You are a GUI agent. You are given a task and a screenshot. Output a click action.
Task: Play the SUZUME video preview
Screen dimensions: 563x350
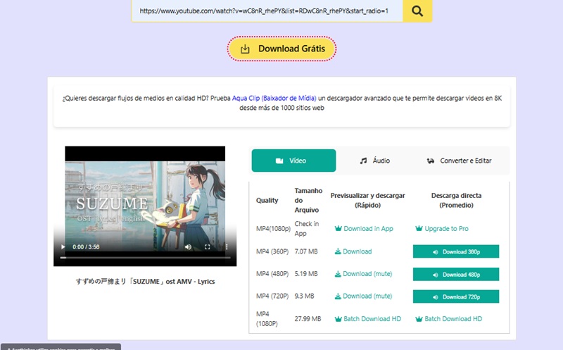coord(63,247)
